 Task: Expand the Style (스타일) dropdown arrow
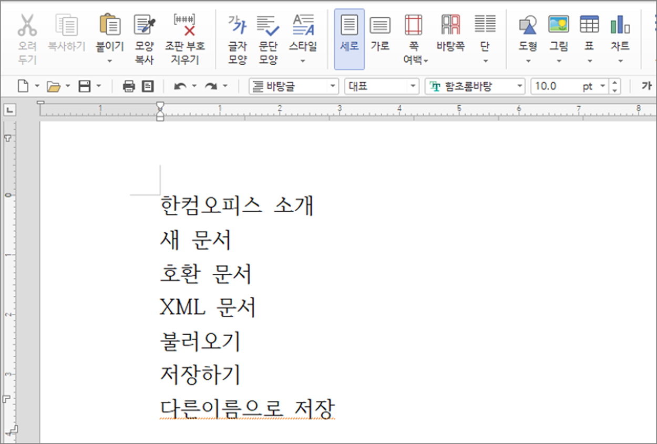(x=303, y=61)
